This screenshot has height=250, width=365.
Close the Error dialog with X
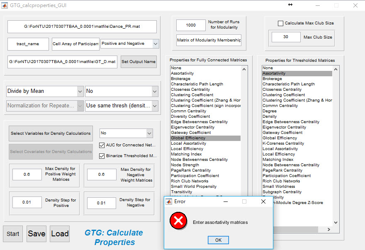263,201
